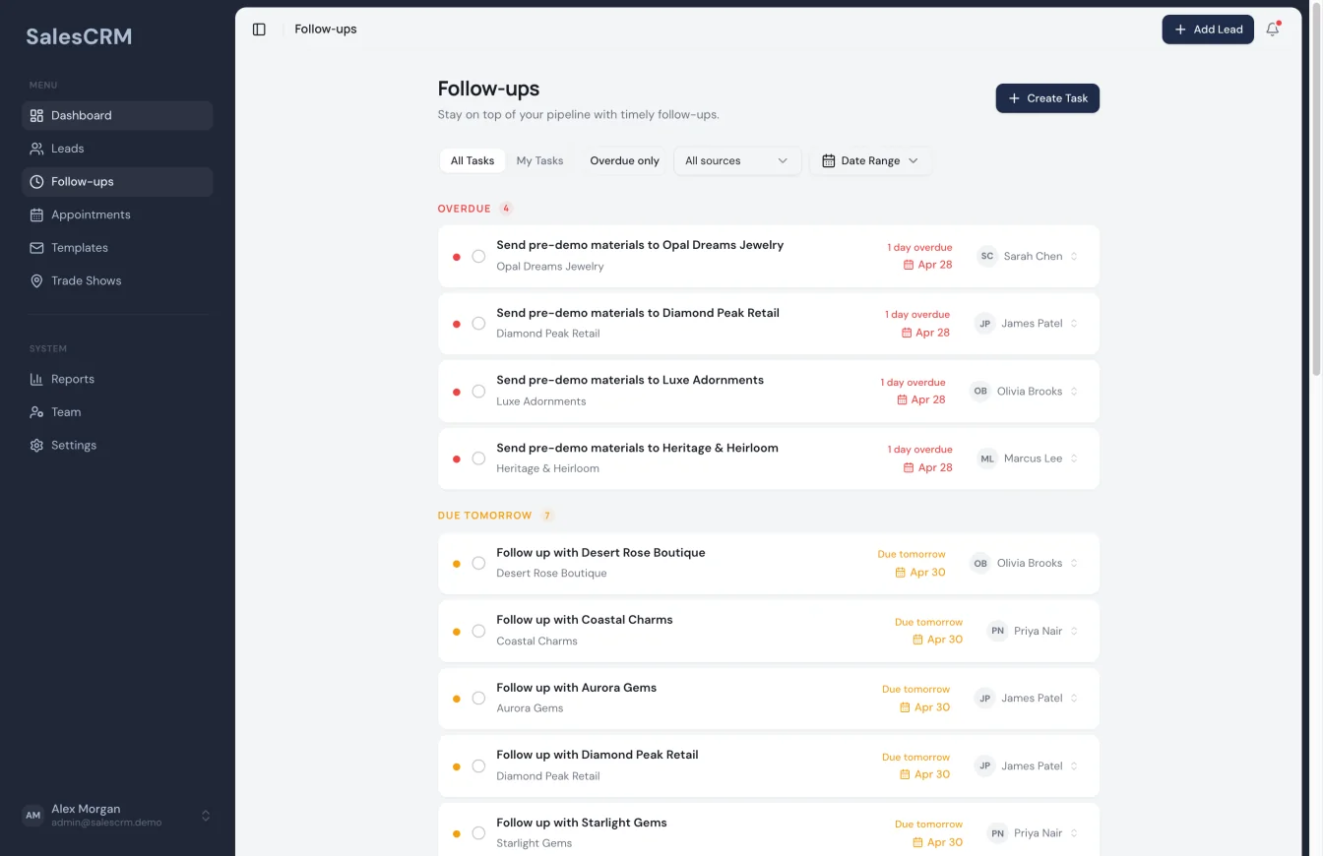Select the Overdue only filter

point(623,159)
